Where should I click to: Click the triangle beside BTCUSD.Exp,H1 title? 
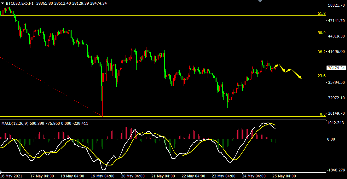3,3
